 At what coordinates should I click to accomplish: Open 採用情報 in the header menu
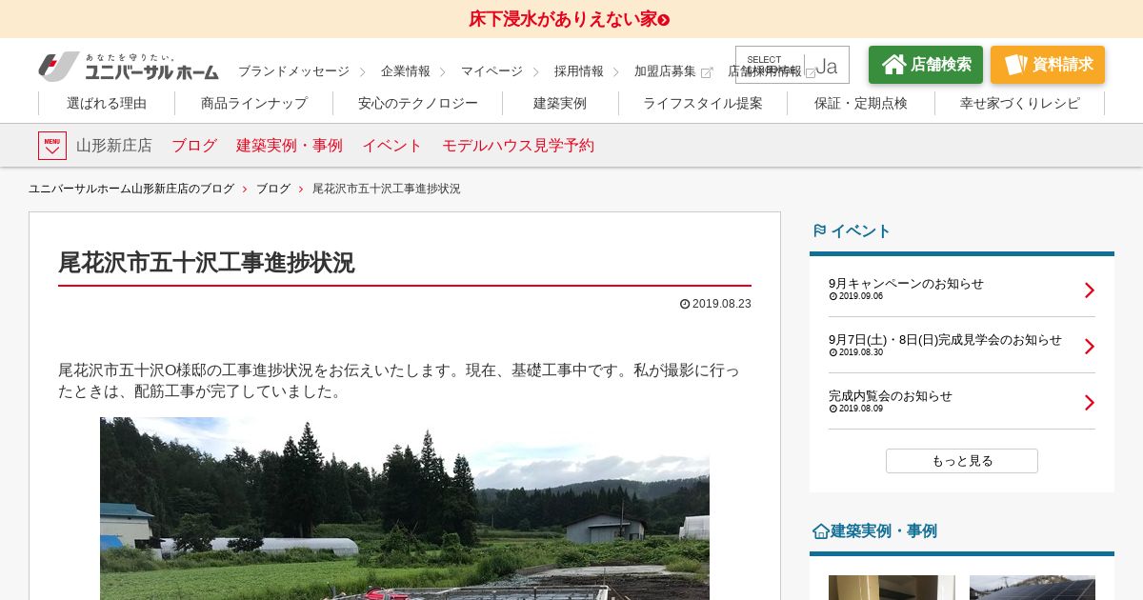(x=579, y=71)
